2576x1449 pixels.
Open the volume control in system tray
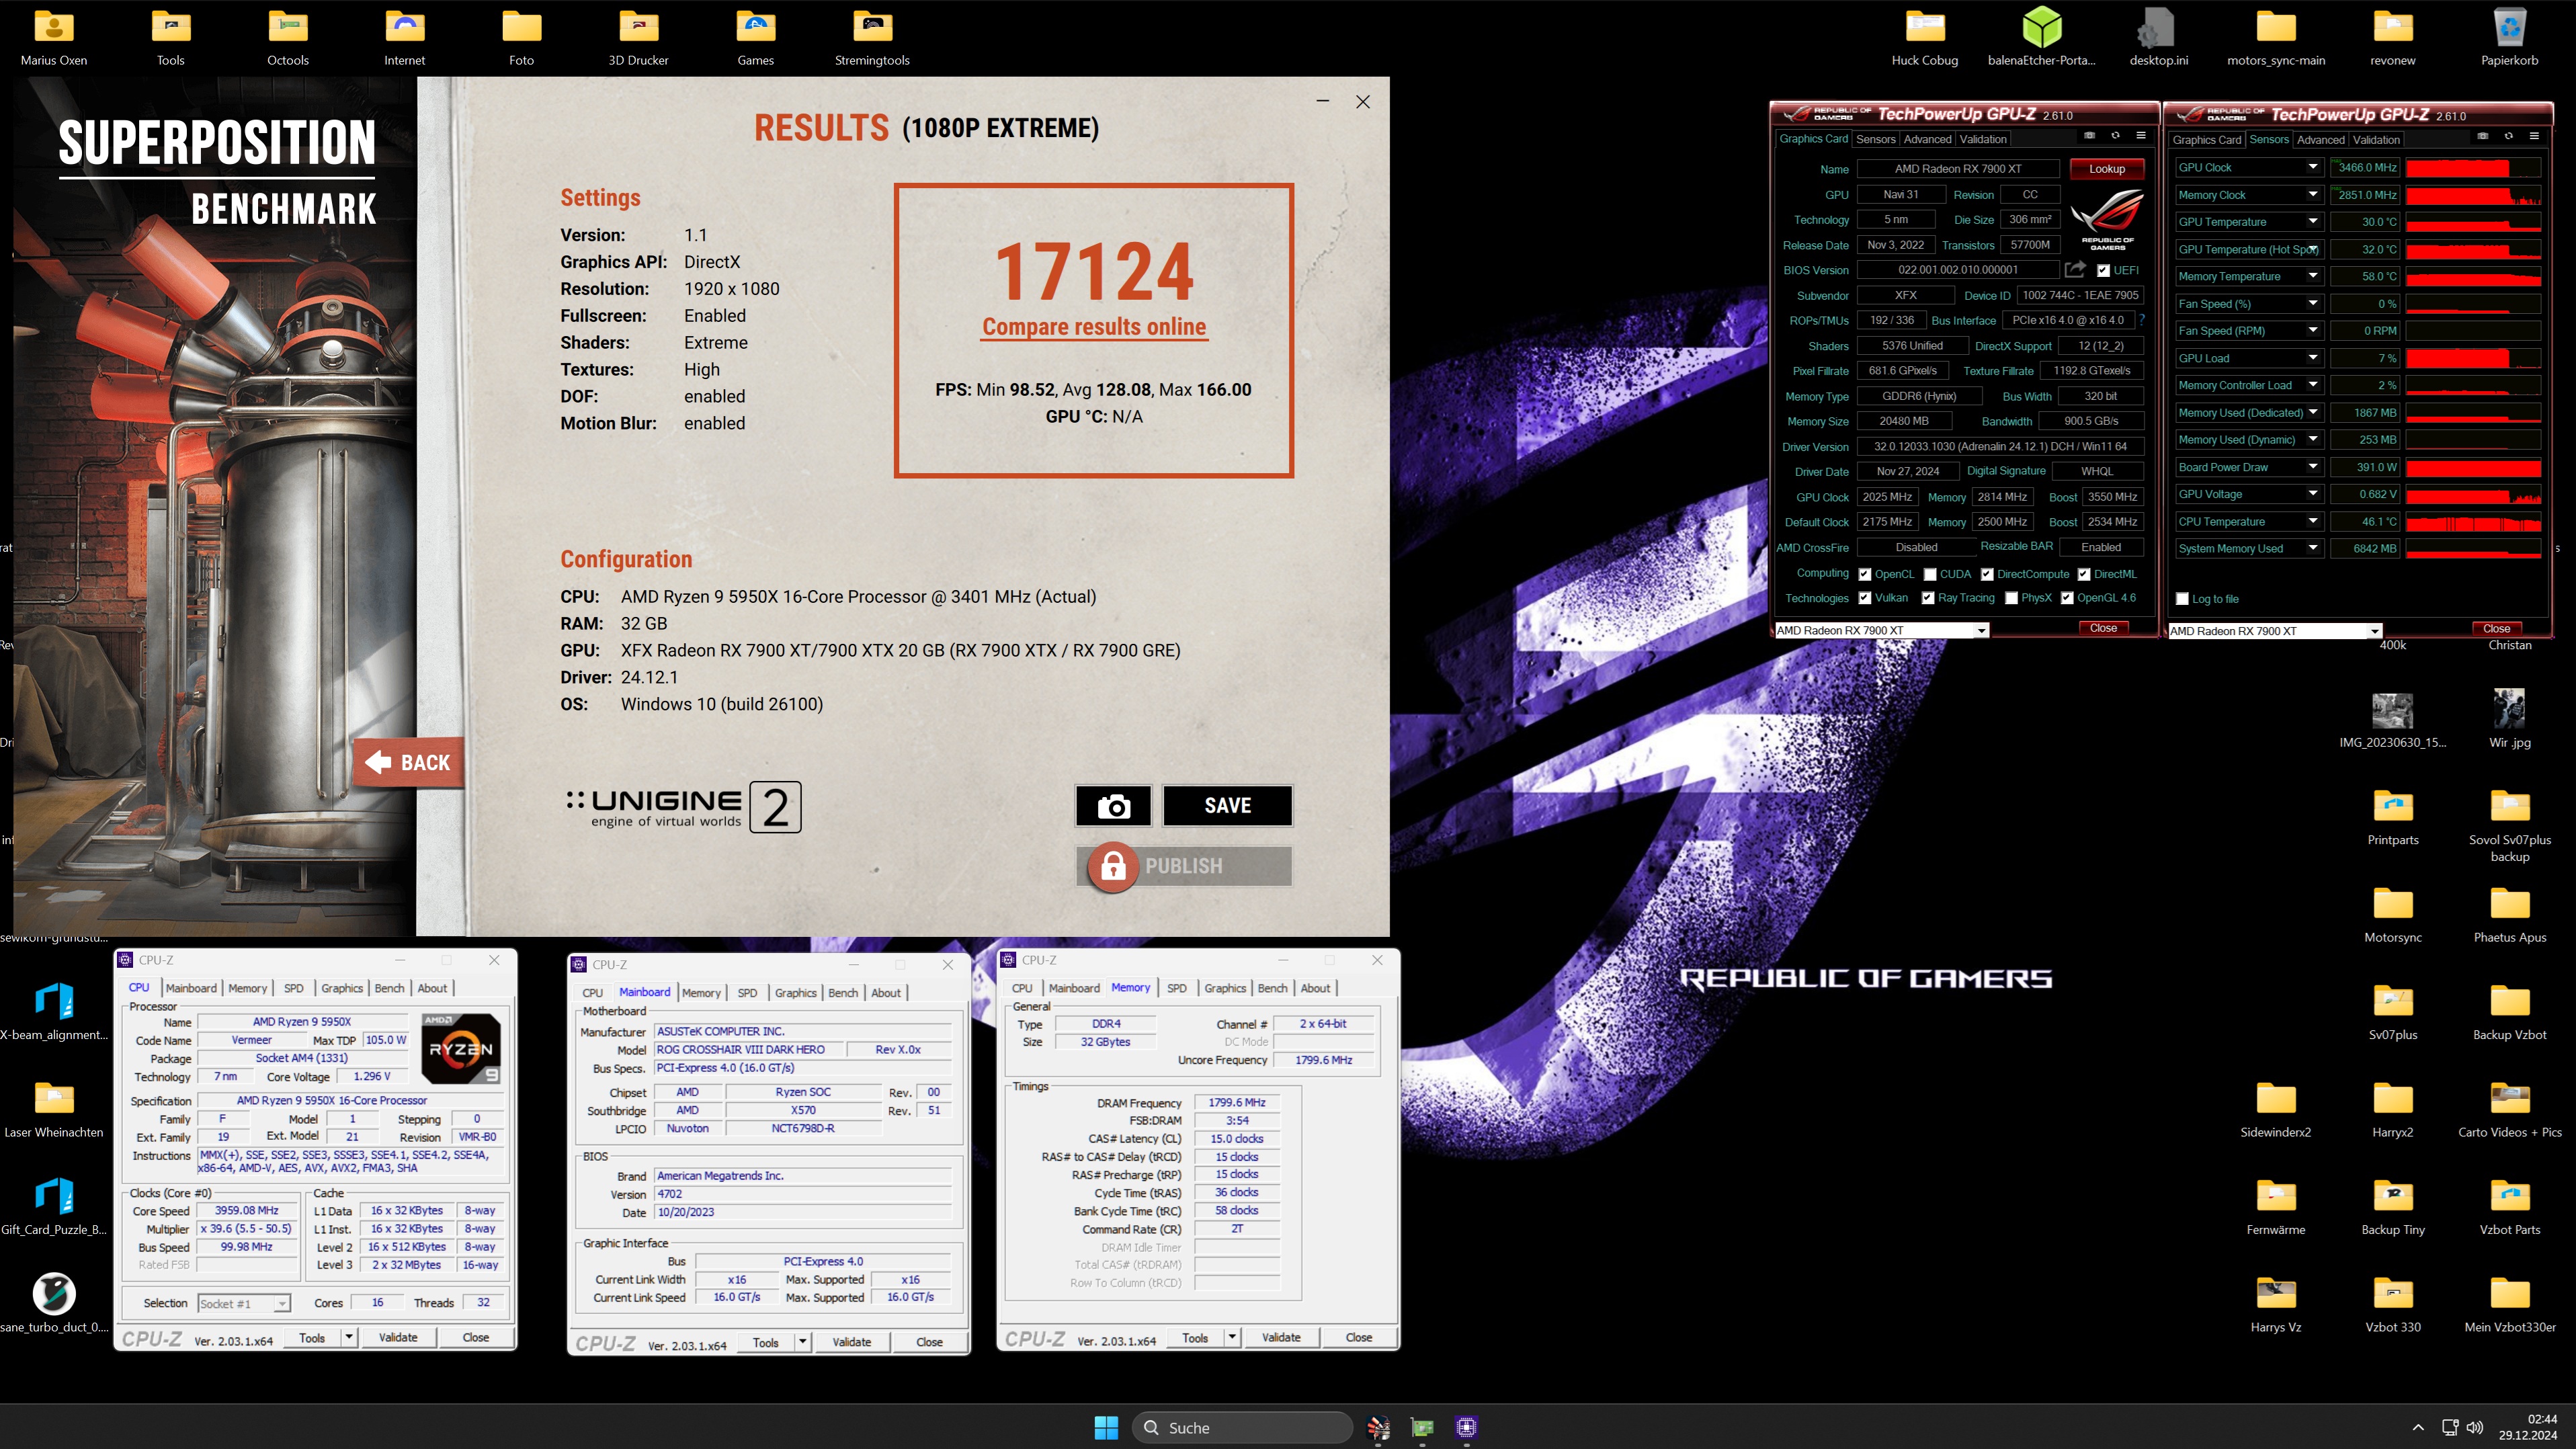point(2475,1428)
